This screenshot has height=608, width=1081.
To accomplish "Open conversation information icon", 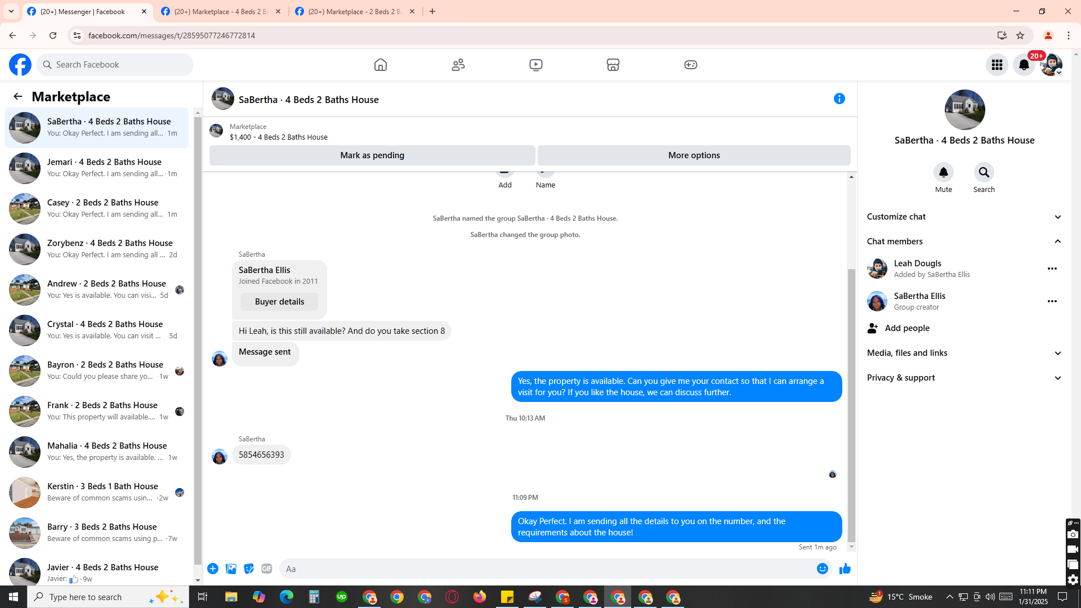I will pyautogui.click(x=839, y=99).
